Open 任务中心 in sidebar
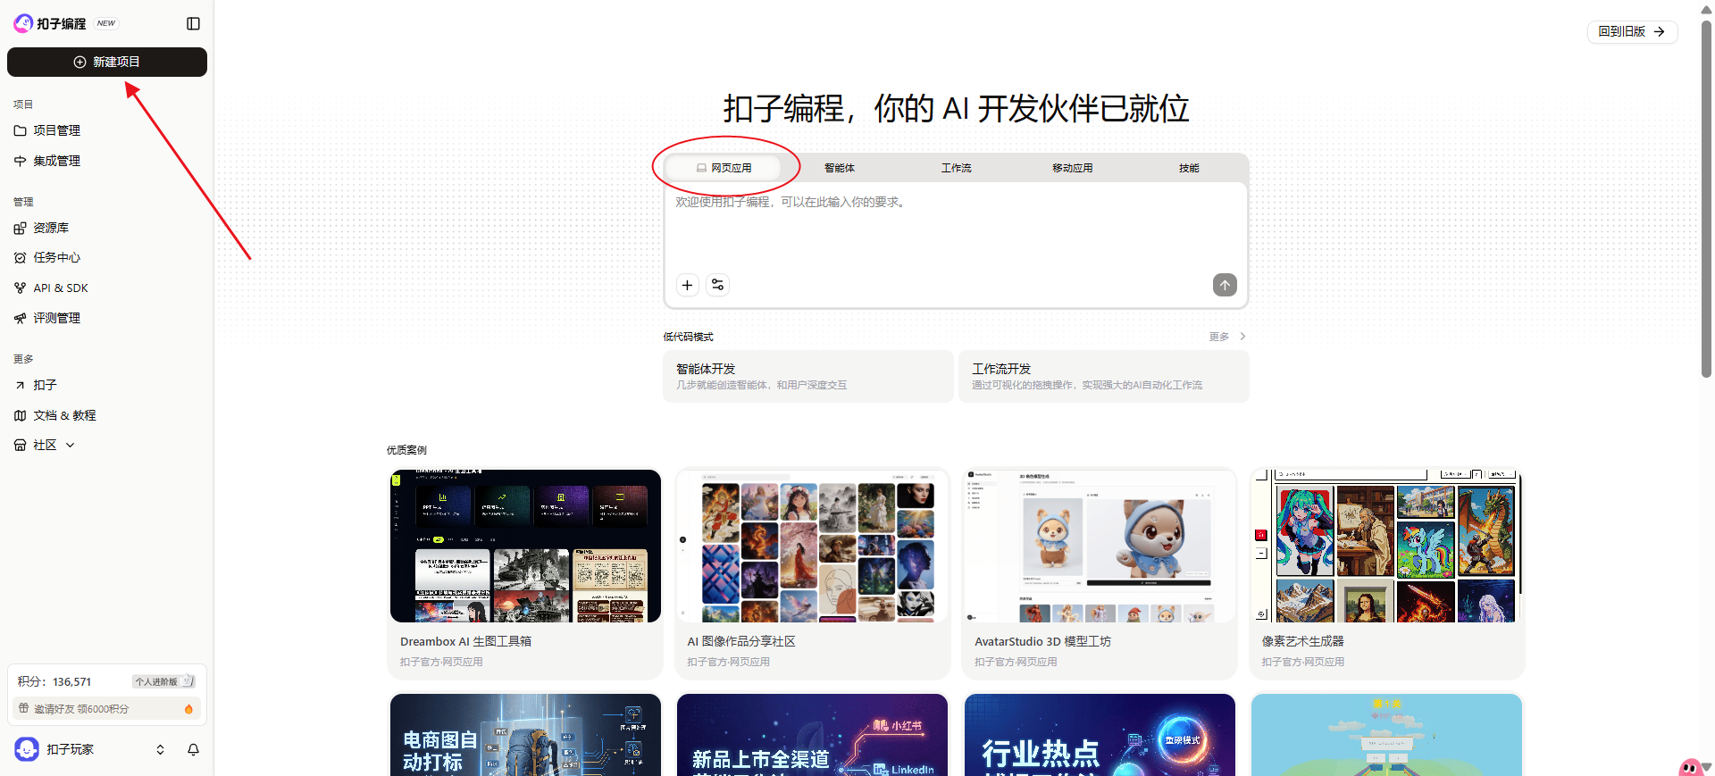Viewport: 1715px width, 776px height. point(56,257)
